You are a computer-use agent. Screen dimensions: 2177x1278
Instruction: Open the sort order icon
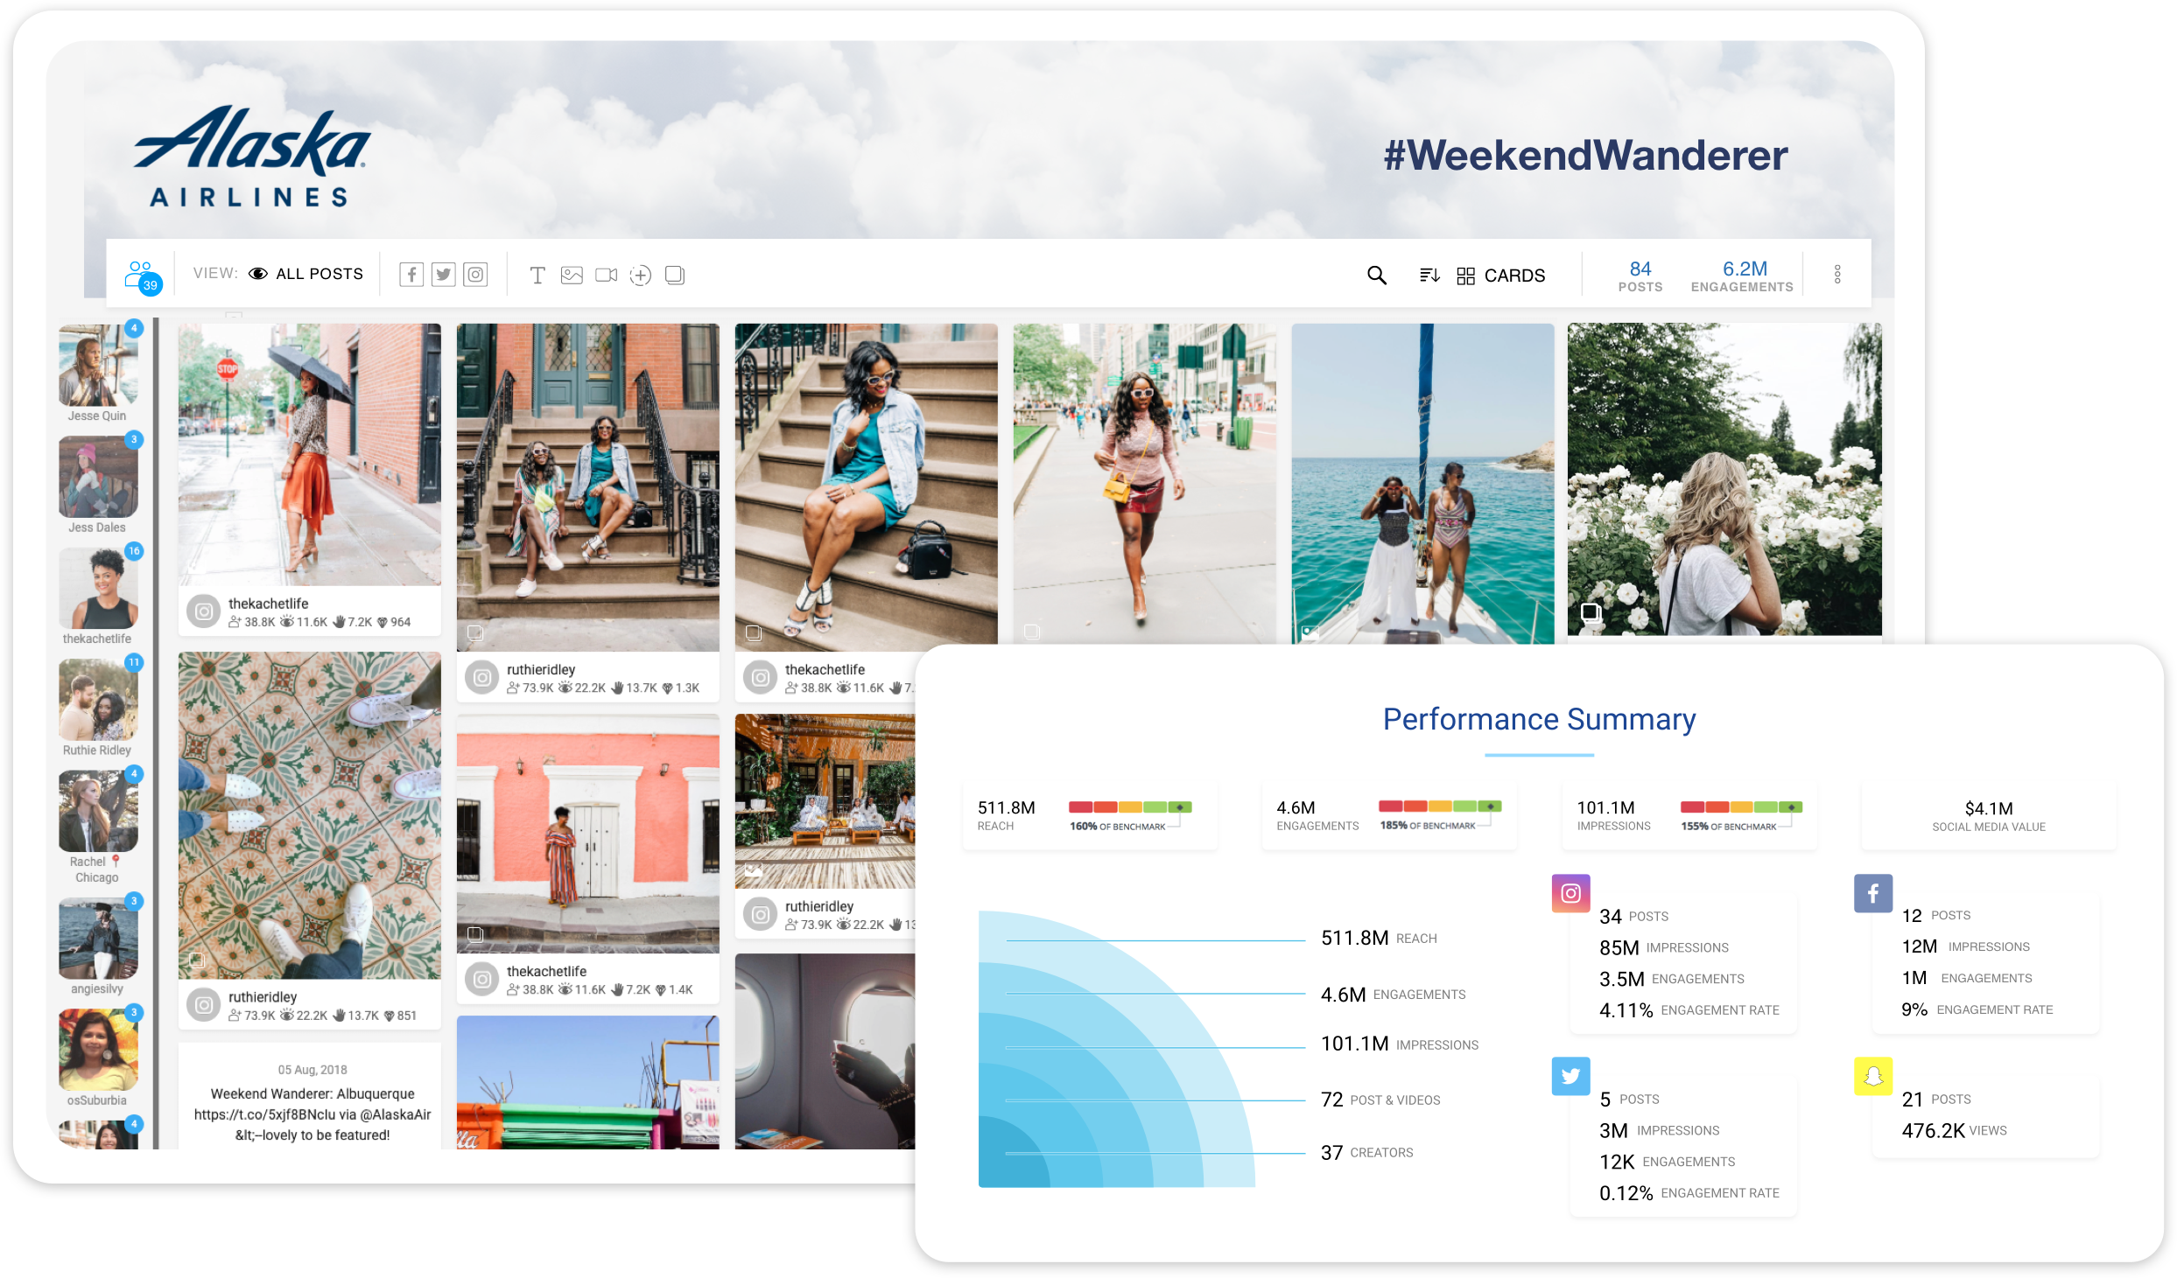coord(1429,276)
